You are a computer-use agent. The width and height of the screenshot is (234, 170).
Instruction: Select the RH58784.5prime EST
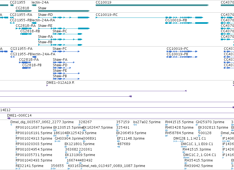167,136
